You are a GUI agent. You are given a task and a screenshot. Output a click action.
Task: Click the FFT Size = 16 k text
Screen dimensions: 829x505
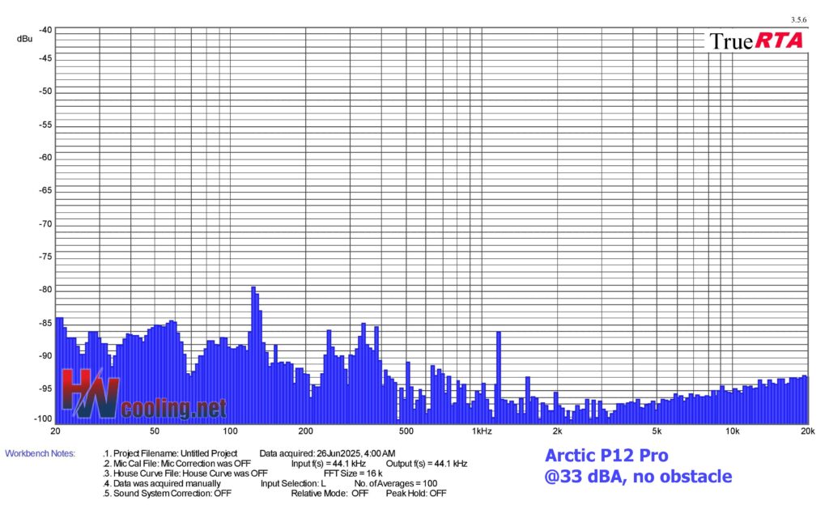pyautogui.click(x=353, y=473)
